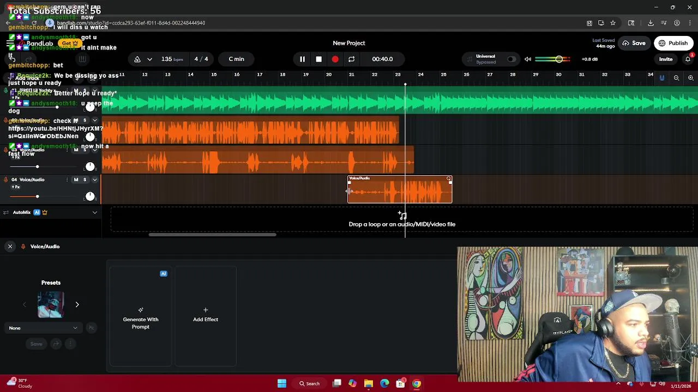The width and height of the screenshot is (698, 392).
Task: Go to next preset arrow
Action: [x=77, y=305]
